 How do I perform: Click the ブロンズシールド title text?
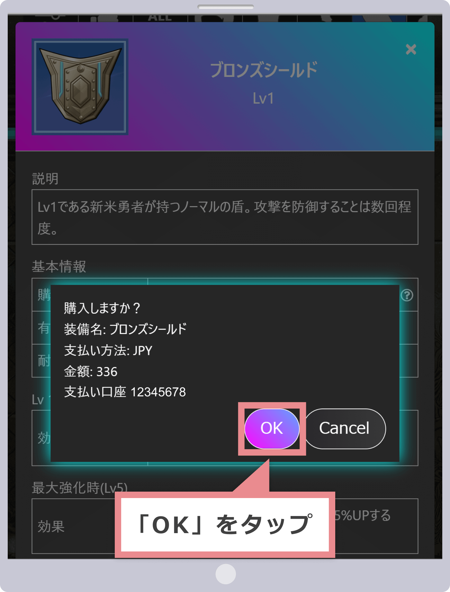(x=264, y=70)
